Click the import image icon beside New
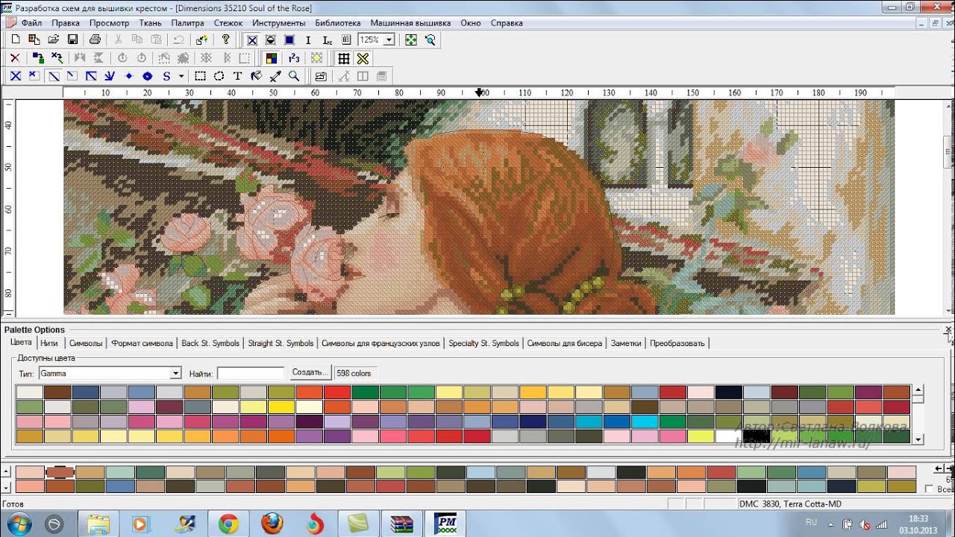 click(x=34, y=40)
